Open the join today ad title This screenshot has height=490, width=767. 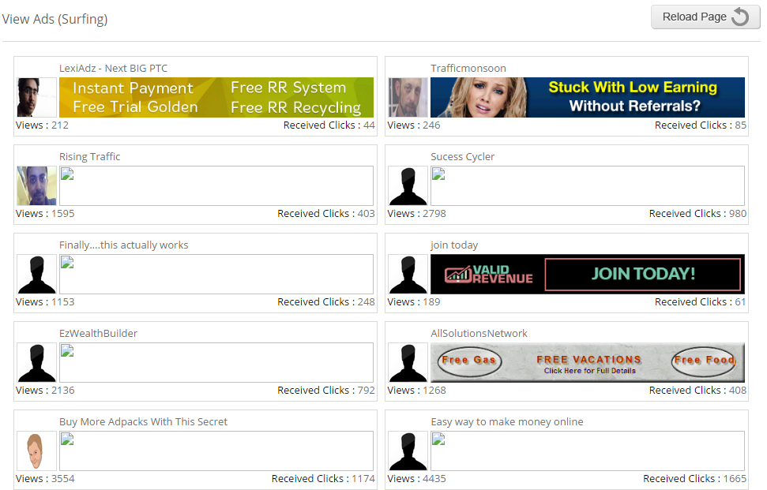pyautogui.click(x=454, y=245)
